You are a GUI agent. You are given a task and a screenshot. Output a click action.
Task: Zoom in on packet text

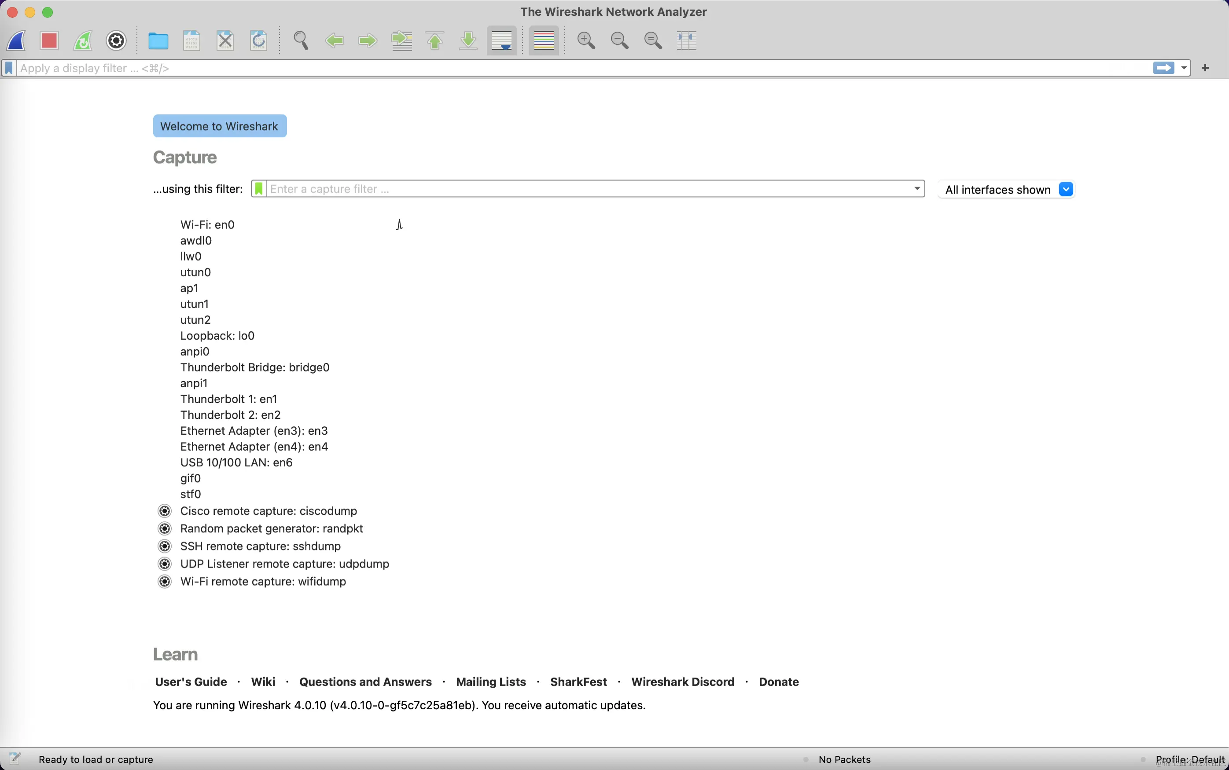(x=586, y=40)
